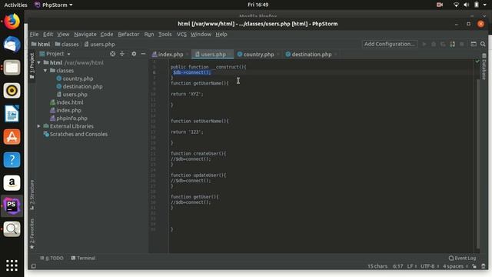
Task: Click clock Fri 16:49 in top bar
Action: click(x=258, y=5)
